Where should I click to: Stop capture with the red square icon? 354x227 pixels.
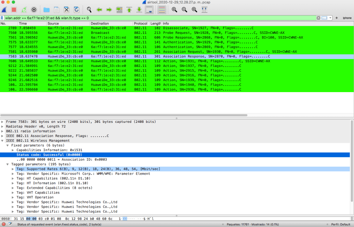(x=14, y=10)
